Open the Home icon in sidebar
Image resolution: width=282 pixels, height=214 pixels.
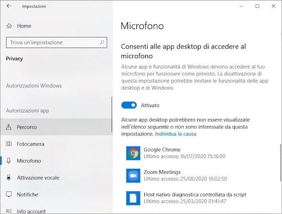click(x=9, y=26)
